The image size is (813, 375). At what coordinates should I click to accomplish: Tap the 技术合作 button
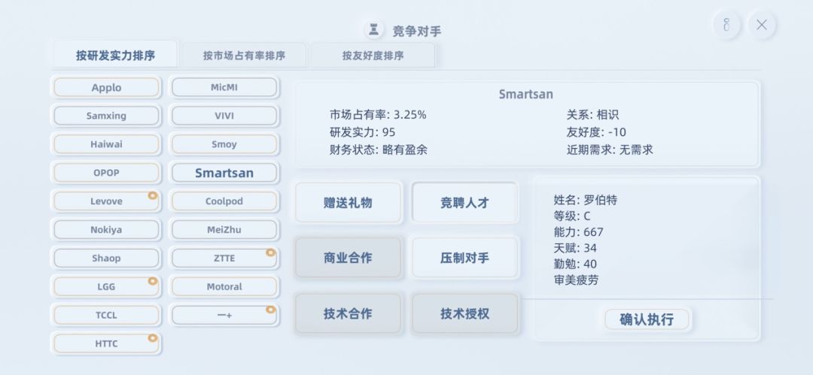click(348, 313)
